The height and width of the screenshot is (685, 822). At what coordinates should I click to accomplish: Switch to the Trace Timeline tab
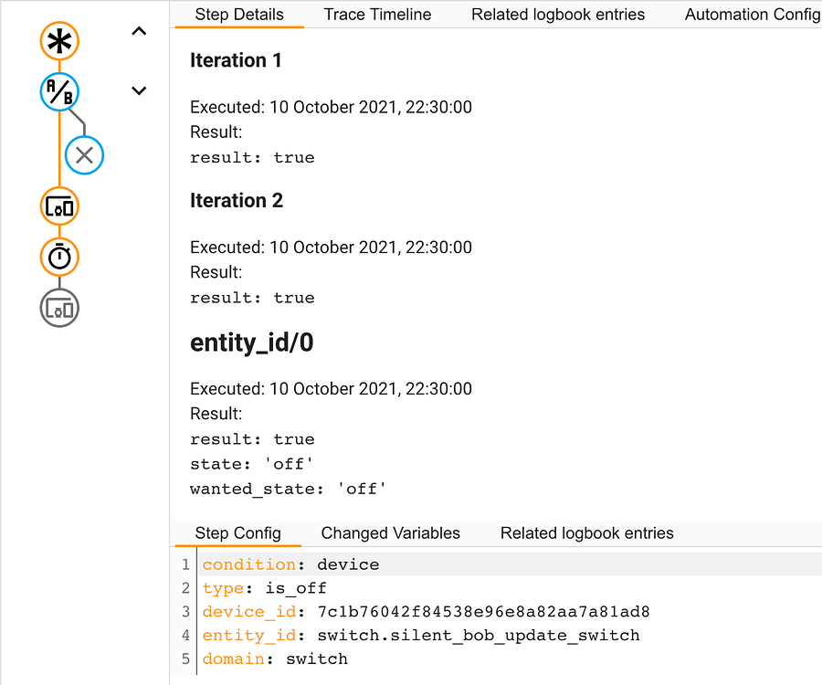click(x=377, y=15)
